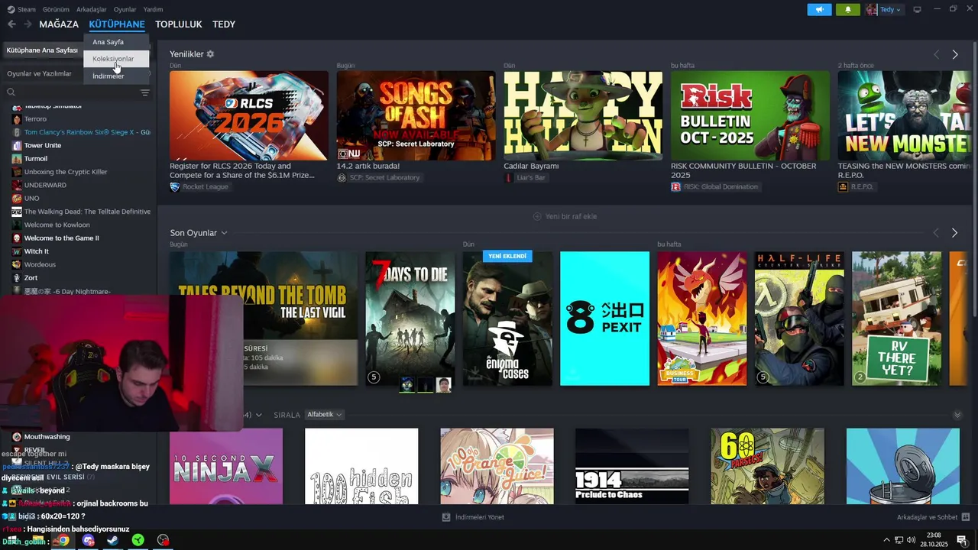
Task: Open the Görünüm menu
Action: (x=56, y=9)
